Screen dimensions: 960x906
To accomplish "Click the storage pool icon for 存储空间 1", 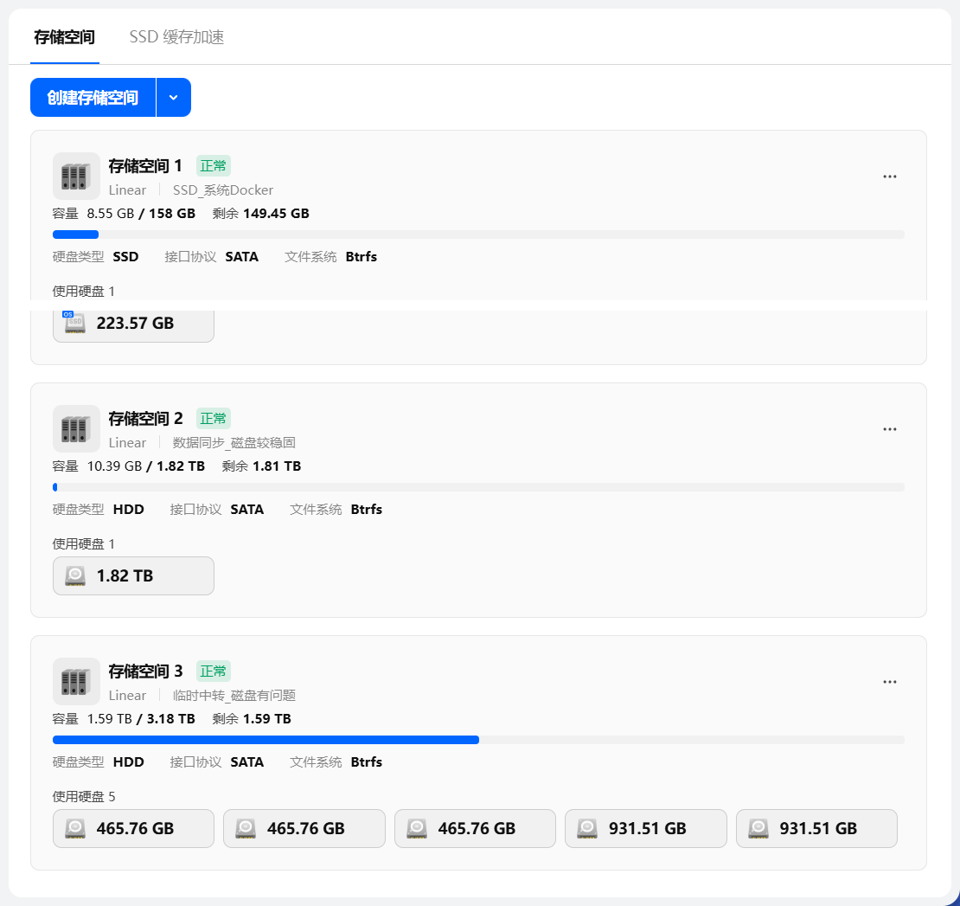I will pos(76,177).
